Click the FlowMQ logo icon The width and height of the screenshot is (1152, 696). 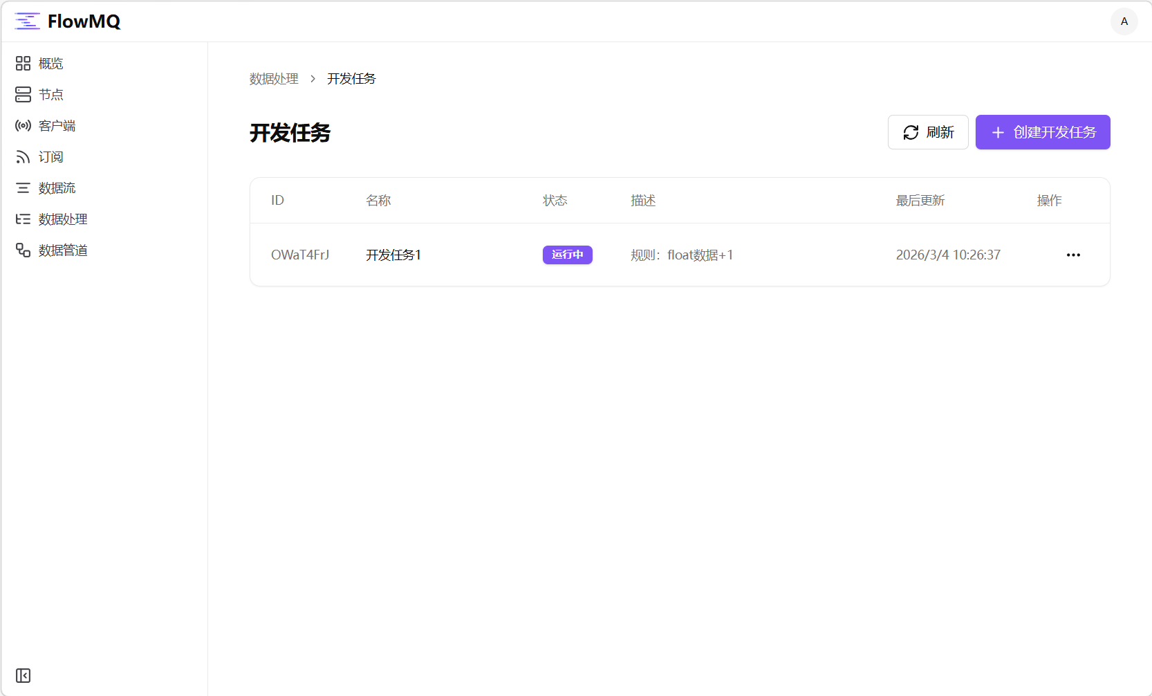(x=28, y=21)
